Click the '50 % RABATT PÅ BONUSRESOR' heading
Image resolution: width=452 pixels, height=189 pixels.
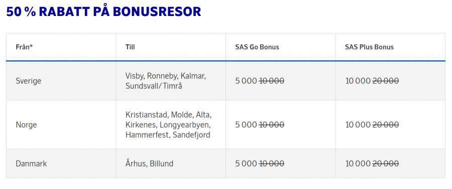[103, 12]
